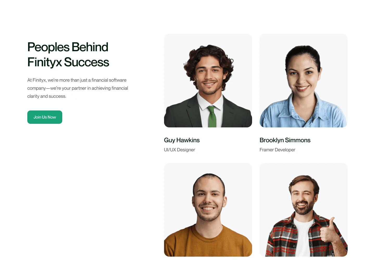This screenshot has width=375, height=260.
Task: Open Brooklyn Simmons' portrait photo
Action: (304, 81)
